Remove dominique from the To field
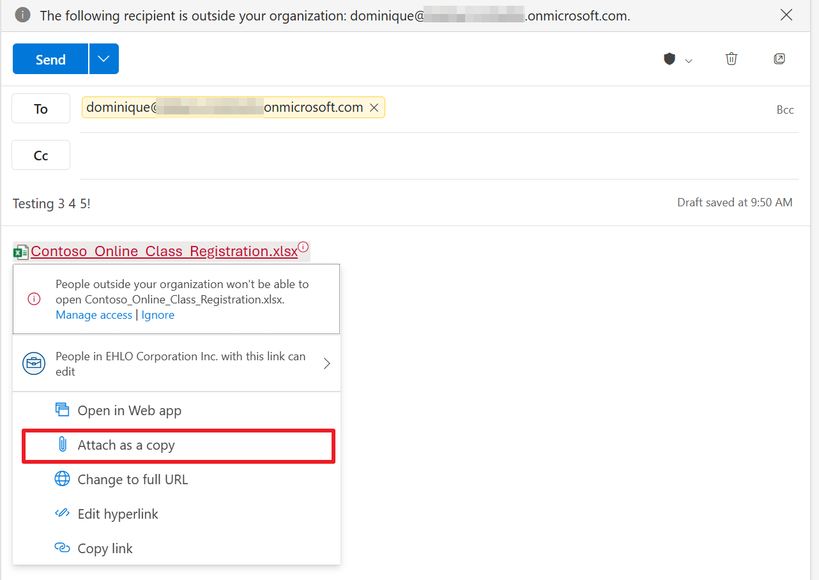Image resolution: width=819 pixels, height=580 pixels. (374, 107)
